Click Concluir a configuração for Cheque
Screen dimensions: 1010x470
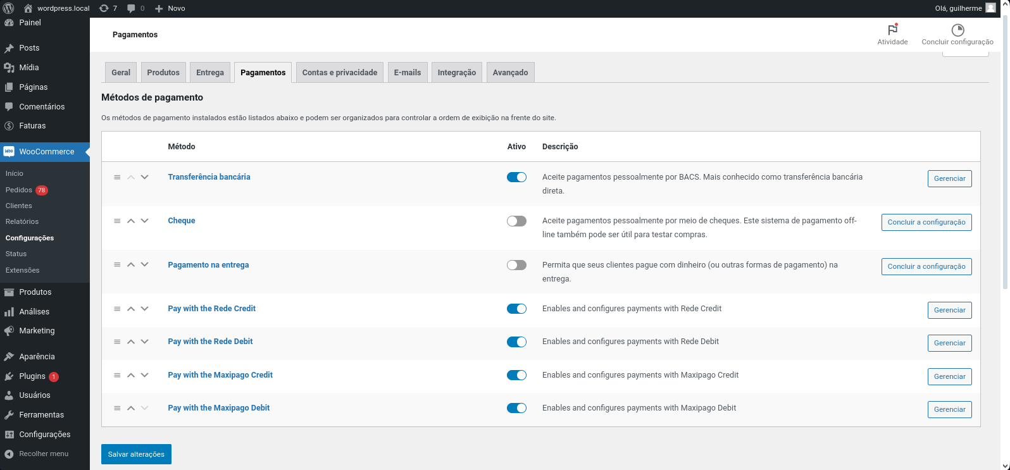[926, 222]
